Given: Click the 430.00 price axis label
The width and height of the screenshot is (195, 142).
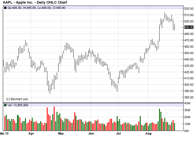Looking at the screenshot, I should click(189, 66).
